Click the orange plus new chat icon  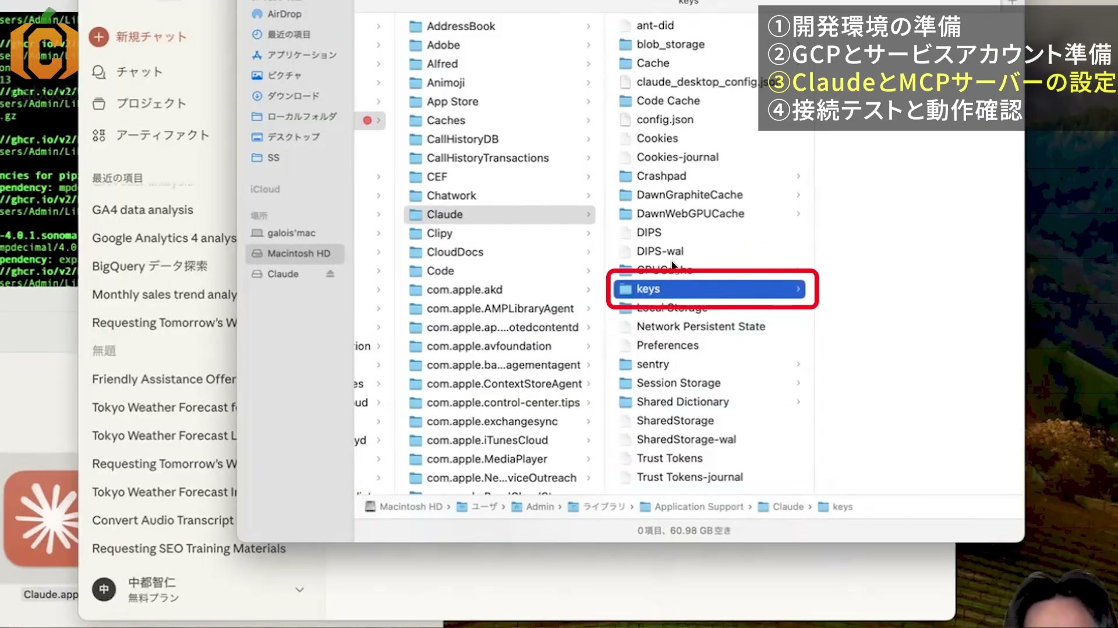[99, 37]
